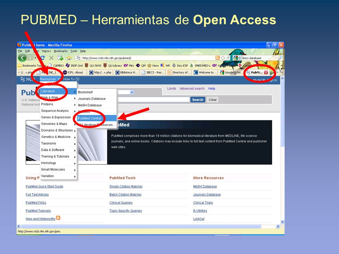Switch to the EIFL: About tab
Viewport: 339px width, 254px height.
(x=74, y=73)
